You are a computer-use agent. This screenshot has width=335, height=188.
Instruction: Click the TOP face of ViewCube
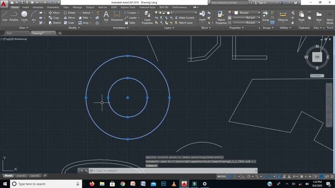[317, 57]
